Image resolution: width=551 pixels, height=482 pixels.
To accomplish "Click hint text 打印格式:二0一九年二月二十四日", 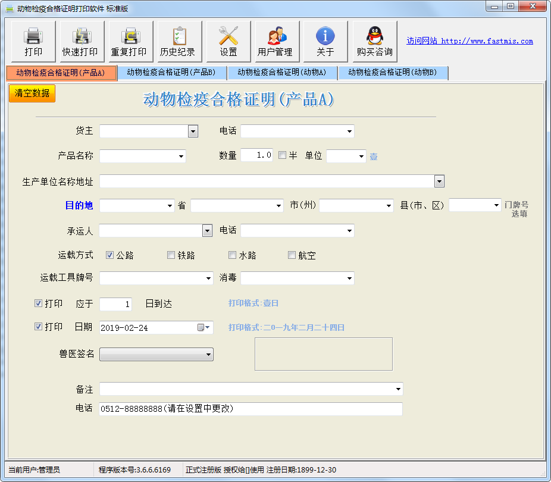I will pos(286,327).
